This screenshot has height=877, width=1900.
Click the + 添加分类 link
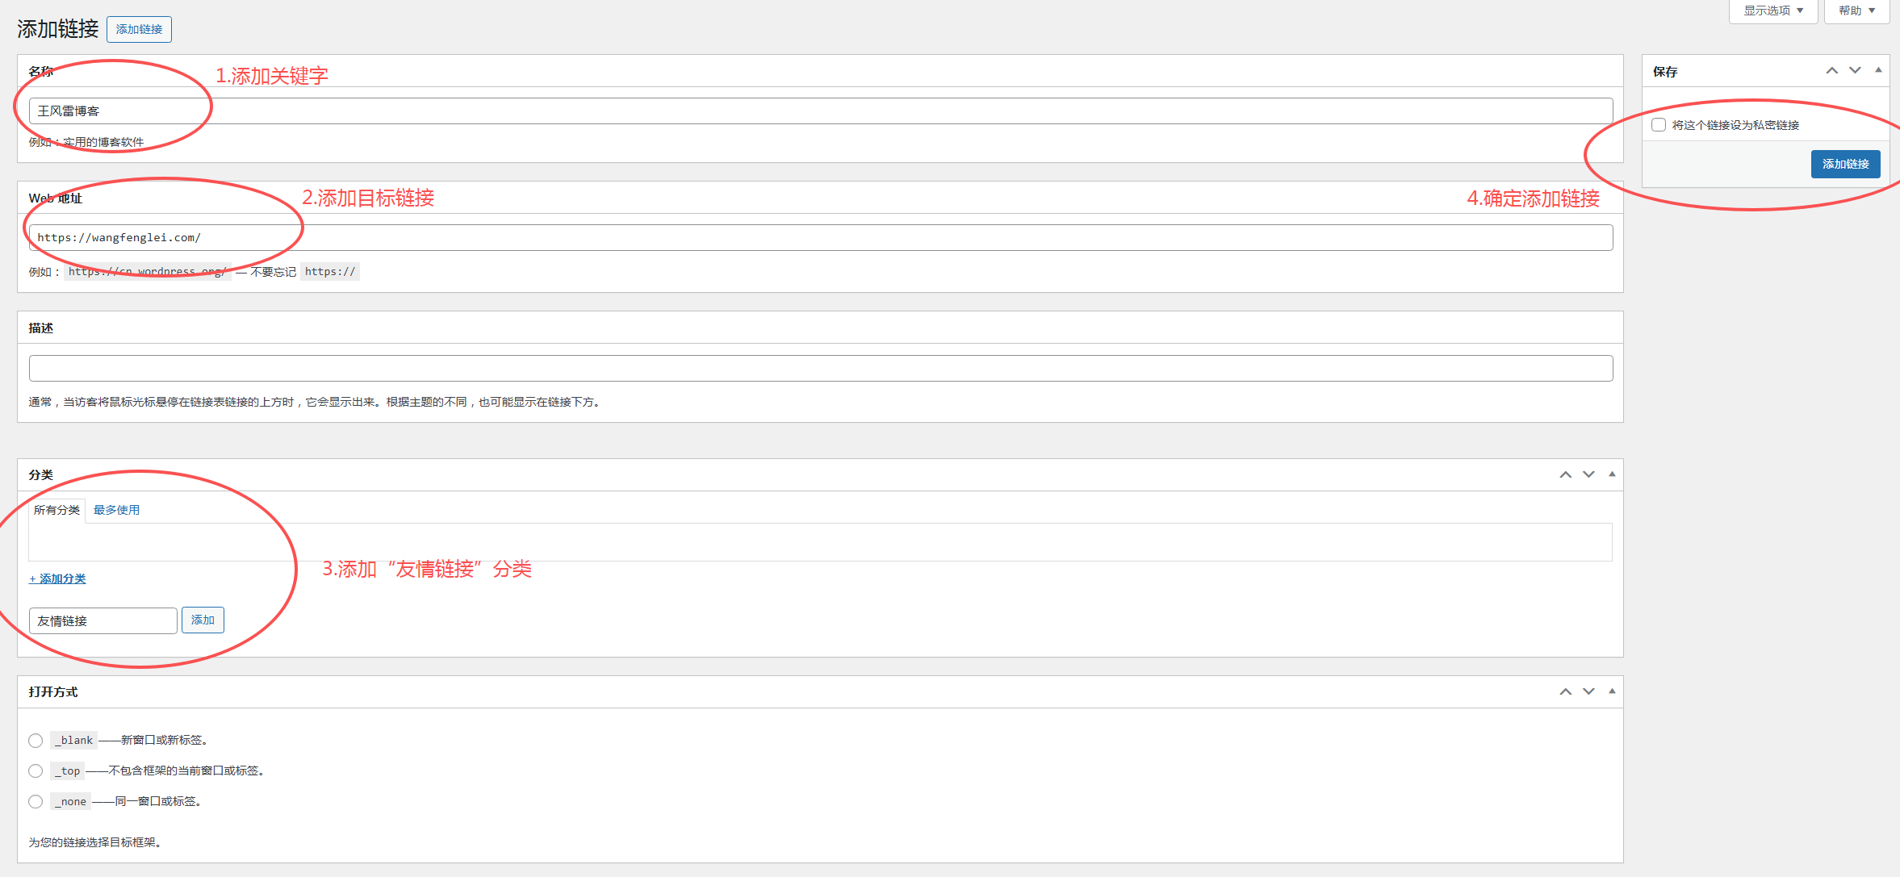(x=57, y=579)
